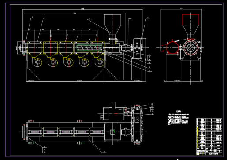Click the vent pipe protruding above the barrel
This screenshot has width=227, height=160.
click(x=89, y=41)
